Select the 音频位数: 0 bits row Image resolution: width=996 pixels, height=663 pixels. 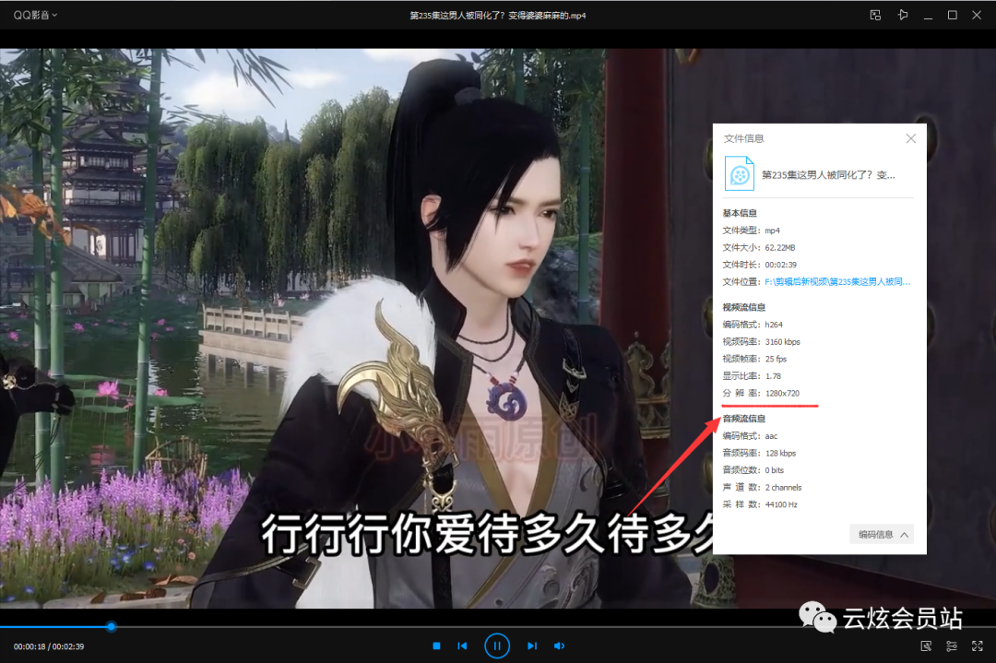753,470
